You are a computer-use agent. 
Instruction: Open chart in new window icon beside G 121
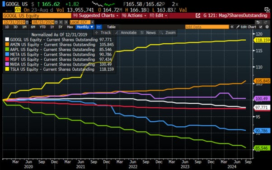click(x=198, y=16)
